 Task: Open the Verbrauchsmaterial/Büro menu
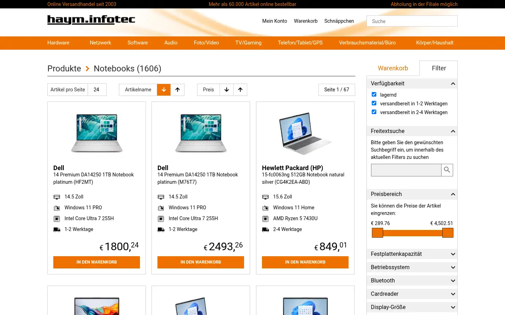click(x=367, y=43)
